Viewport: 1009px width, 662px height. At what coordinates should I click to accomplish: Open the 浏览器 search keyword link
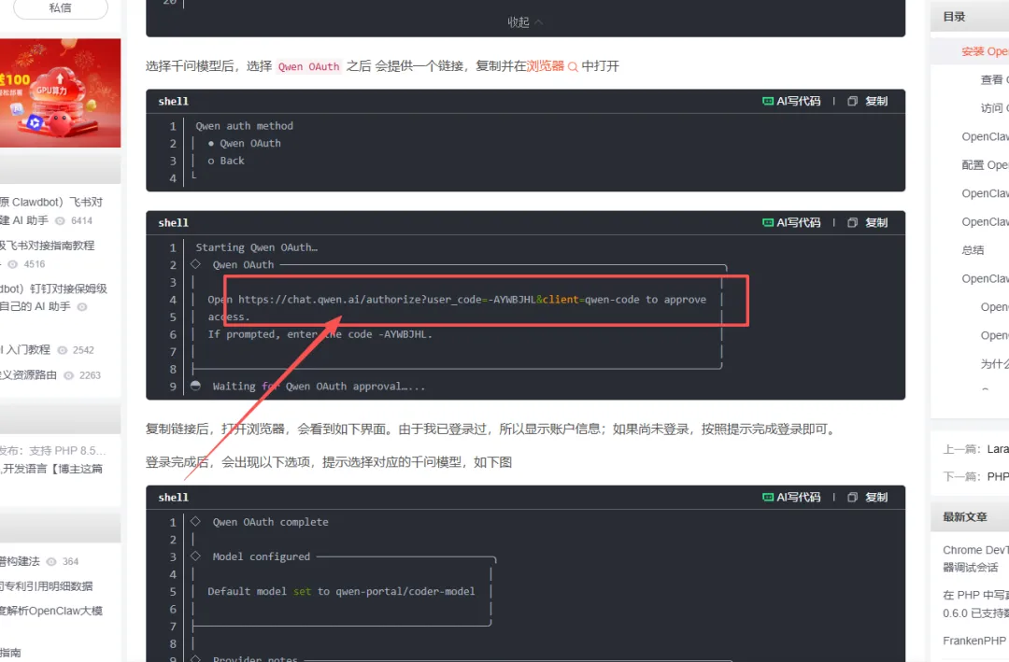coord(545,65)
